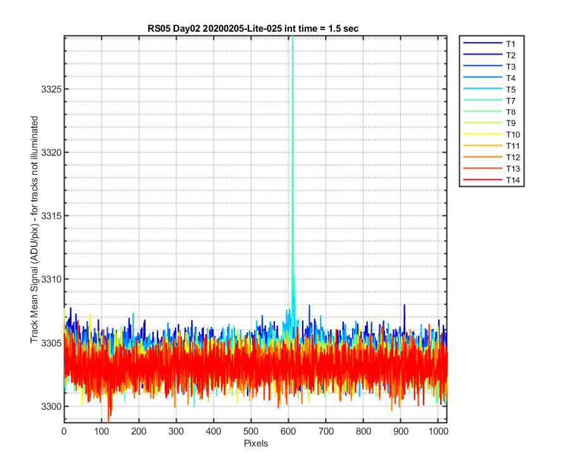This screenshot has width=570, height=475.
Task: Select the T2 legend entry label
Action: click(x=510, y=56)
